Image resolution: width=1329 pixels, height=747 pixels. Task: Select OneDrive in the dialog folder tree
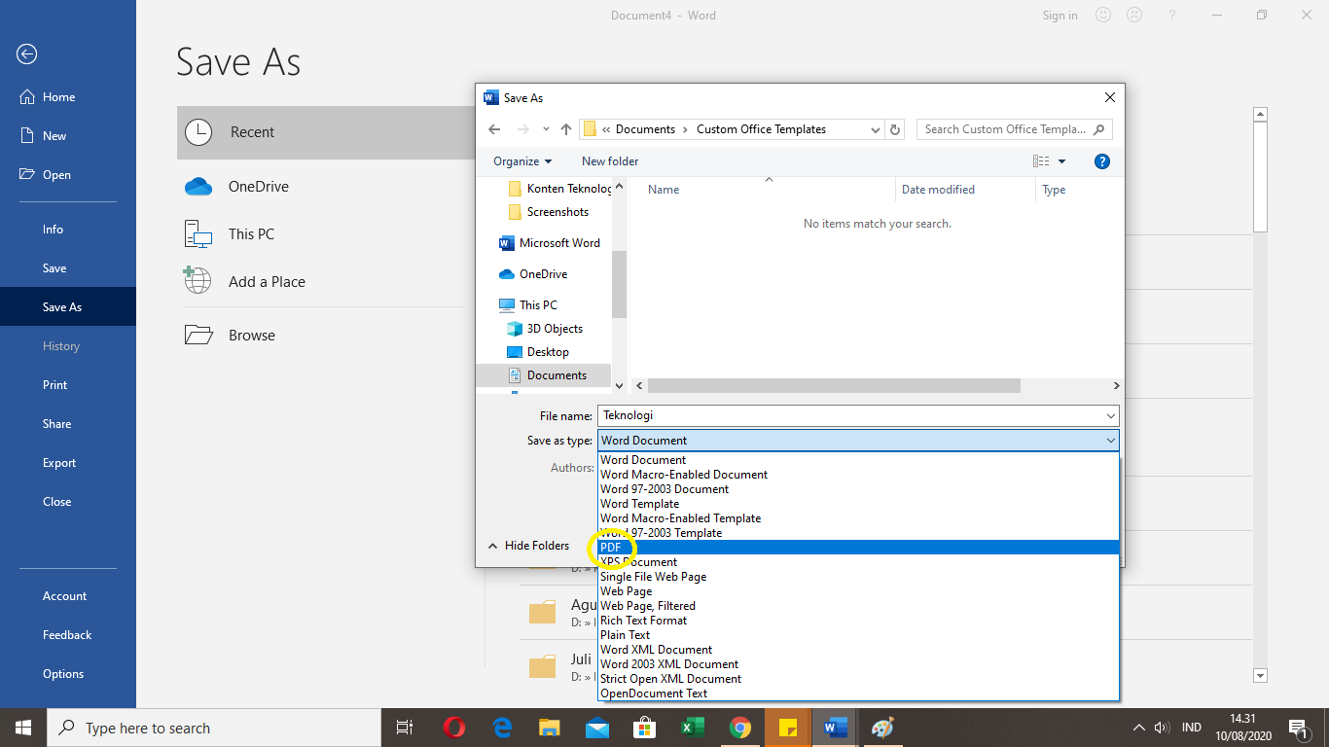click(x=543, y=274)
